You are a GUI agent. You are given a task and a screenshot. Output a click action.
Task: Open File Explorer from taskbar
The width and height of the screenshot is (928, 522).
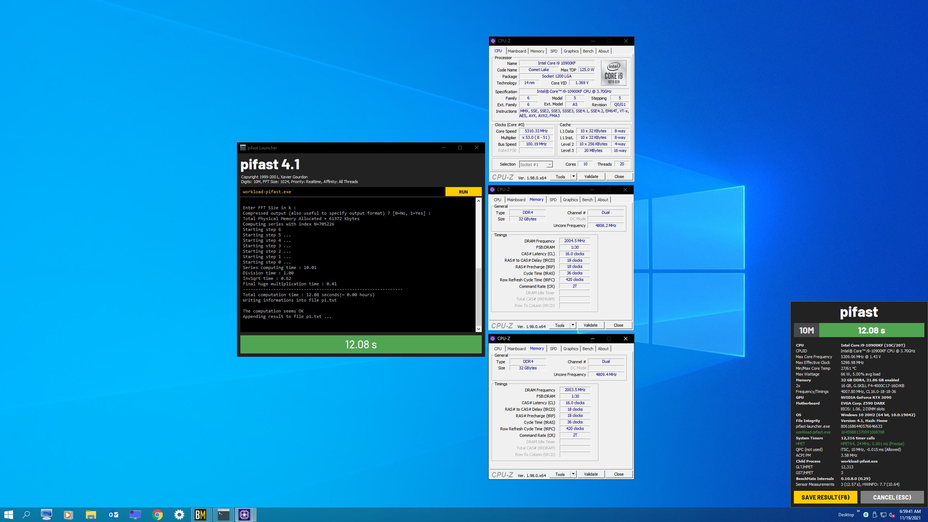click(91, 514)
